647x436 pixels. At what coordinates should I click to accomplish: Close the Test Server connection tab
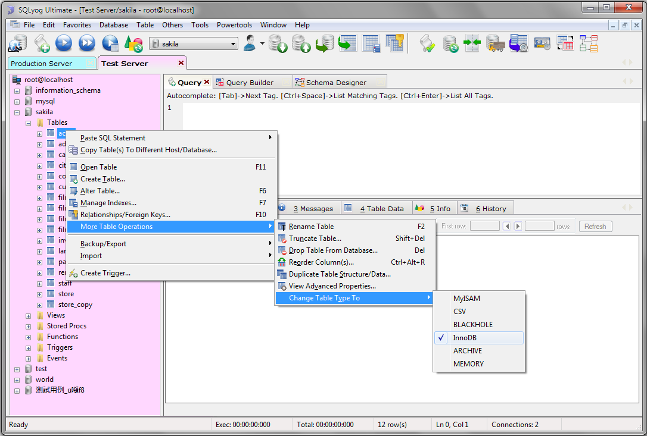coord(181,63)
